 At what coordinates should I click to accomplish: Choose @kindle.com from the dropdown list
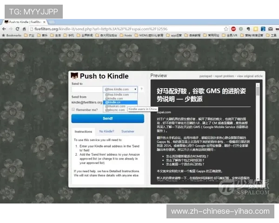120,98
